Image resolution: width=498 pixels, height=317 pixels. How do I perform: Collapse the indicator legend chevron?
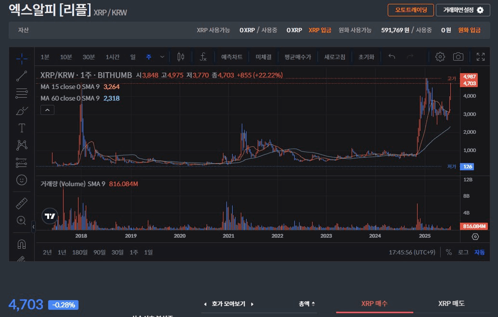(x=47, y=110)
